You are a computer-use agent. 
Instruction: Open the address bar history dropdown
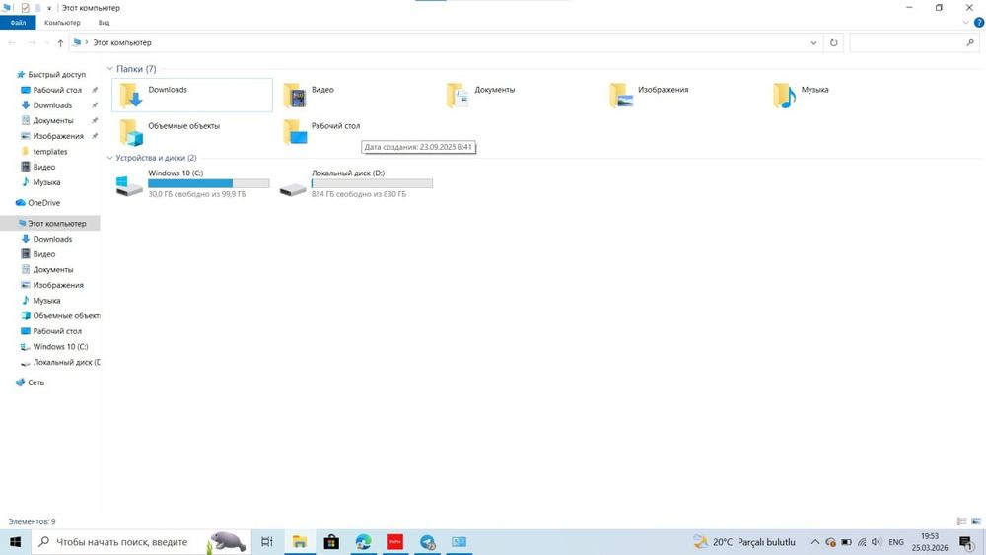(x=813, y=42)
